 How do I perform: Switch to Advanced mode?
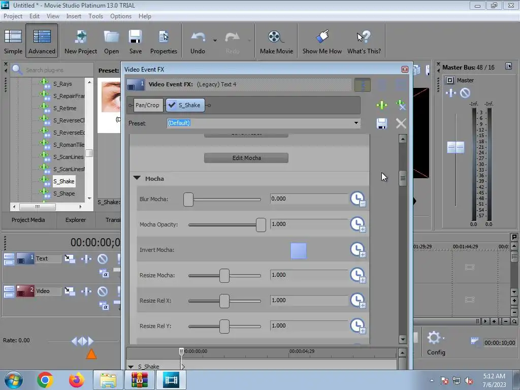(x=42, y=41)
